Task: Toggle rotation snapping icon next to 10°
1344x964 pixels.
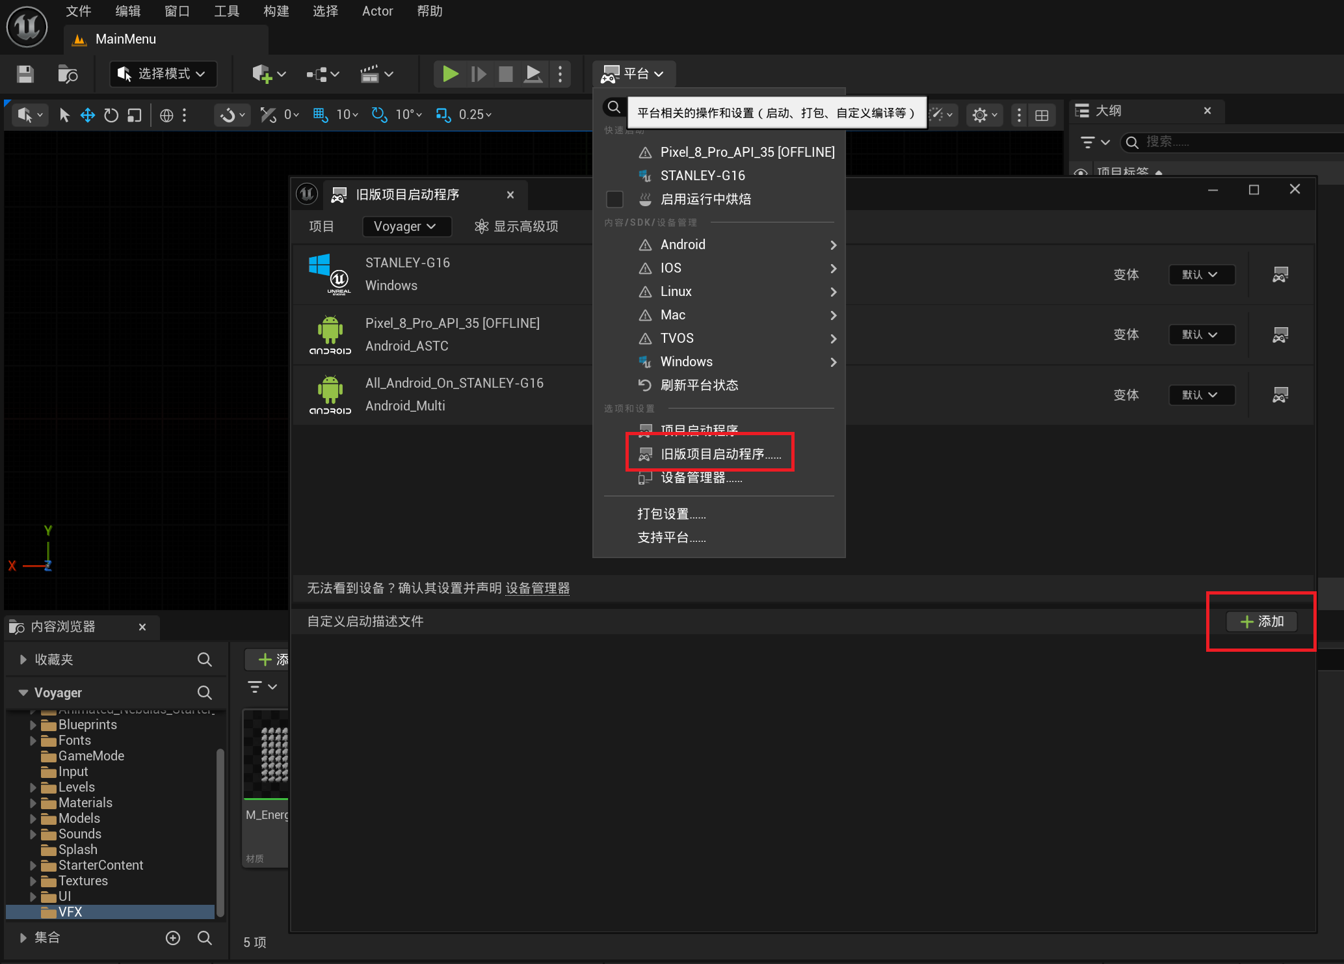Action: pos(379,114)
